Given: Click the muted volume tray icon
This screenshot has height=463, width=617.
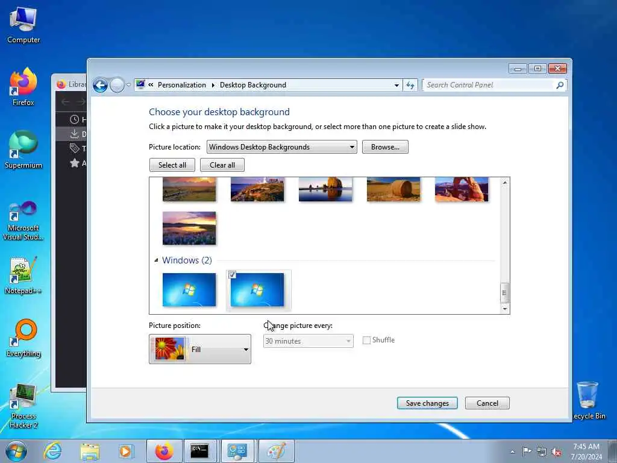Looking at the screenshot, I should 556,452.
